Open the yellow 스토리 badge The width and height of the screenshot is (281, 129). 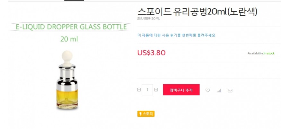coord(146,114)
